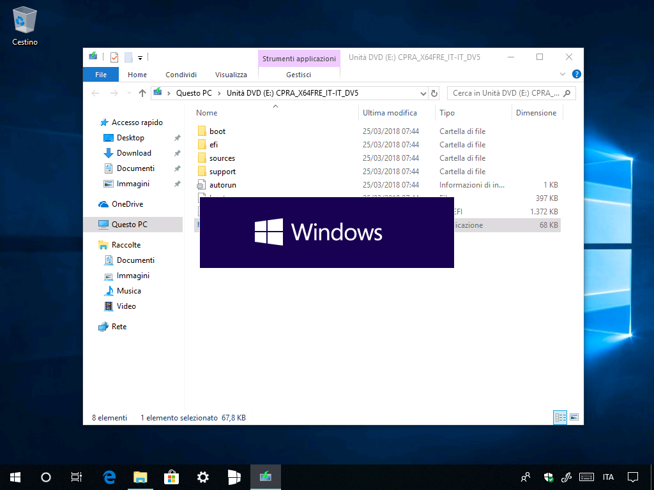
Task: Go forward with the forward arrow
Action: (114, 93)
